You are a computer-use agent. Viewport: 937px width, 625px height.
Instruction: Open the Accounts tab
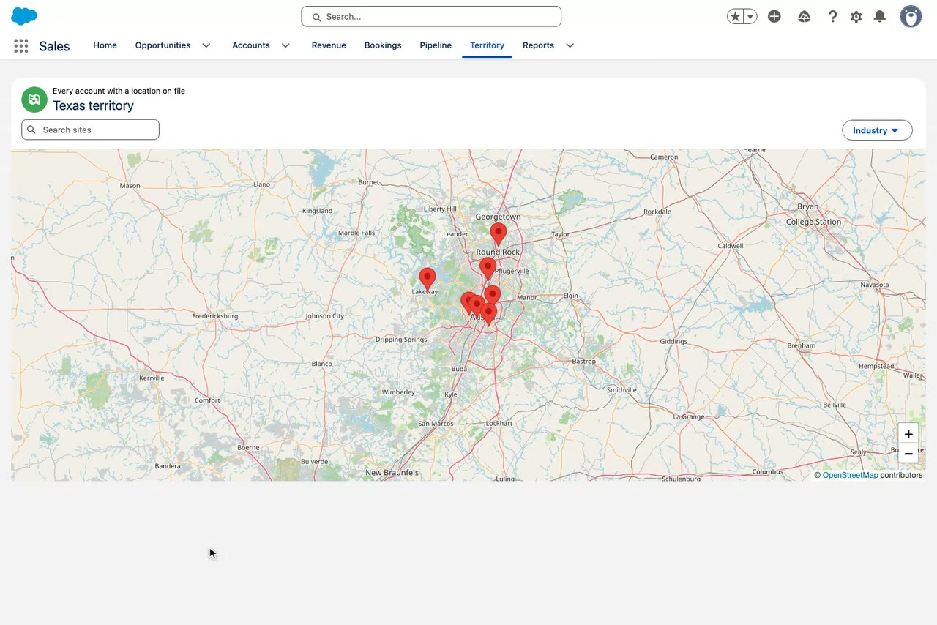[251, 45]
